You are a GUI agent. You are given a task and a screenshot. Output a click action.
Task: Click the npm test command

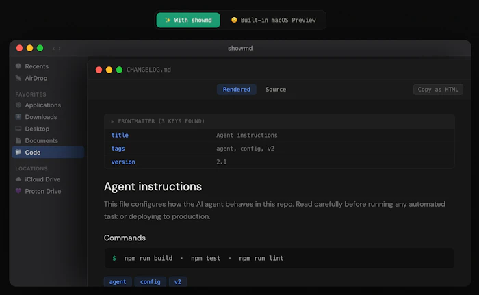click(x=205, y=258)
